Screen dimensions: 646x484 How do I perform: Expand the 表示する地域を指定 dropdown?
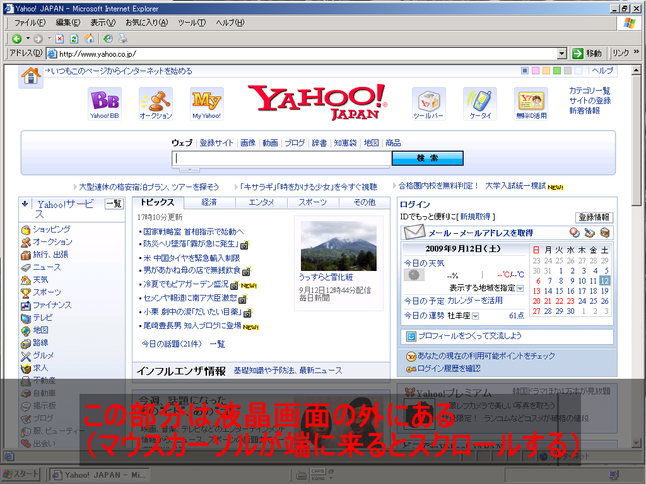point(520,289)
